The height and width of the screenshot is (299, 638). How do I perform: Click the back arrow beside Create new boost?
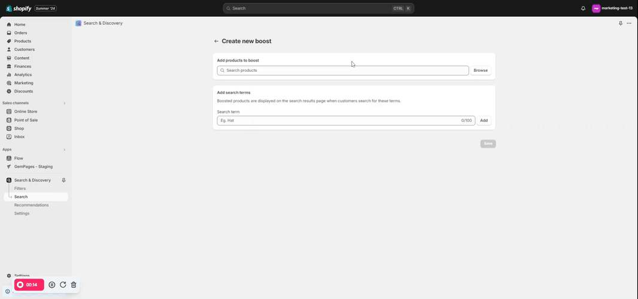(x=217, y=41)
